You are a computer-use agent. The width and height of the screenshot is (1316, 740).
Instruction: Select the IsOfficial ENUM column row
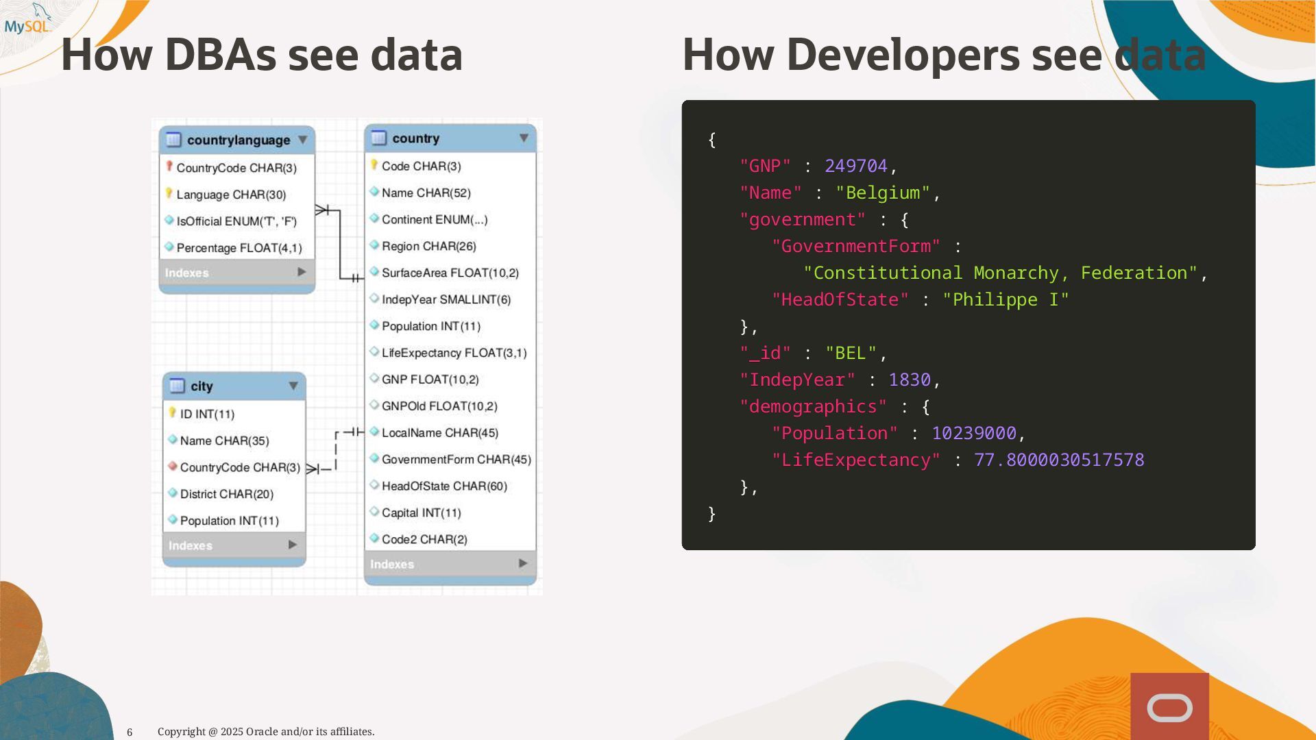click(x=236, y=221)
